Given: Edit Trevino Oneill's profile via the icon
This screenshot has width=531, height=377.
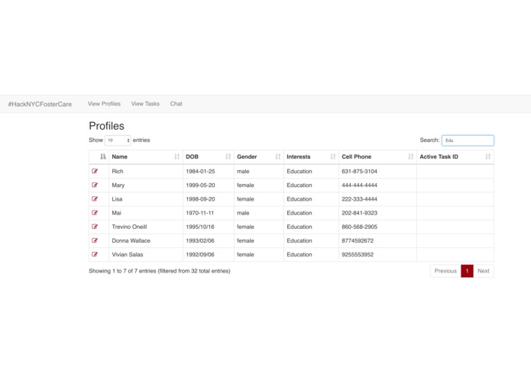Looking at the screenshot, I should click(x=95, y=227).
